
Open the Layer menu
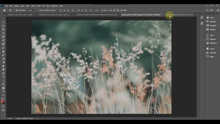[x=22, y=6]
